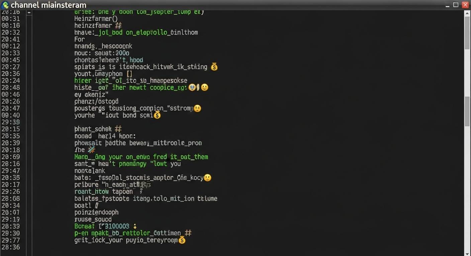Click the message "nopad hel14 hoon:"
Screen dimensions: 471x256
105,136
